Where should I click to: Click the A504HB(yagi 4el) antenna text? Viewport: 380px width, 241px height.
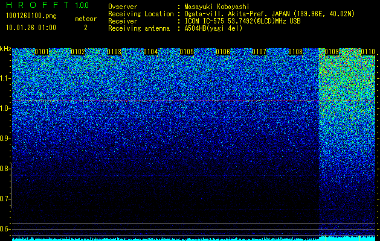pos(213,28)
